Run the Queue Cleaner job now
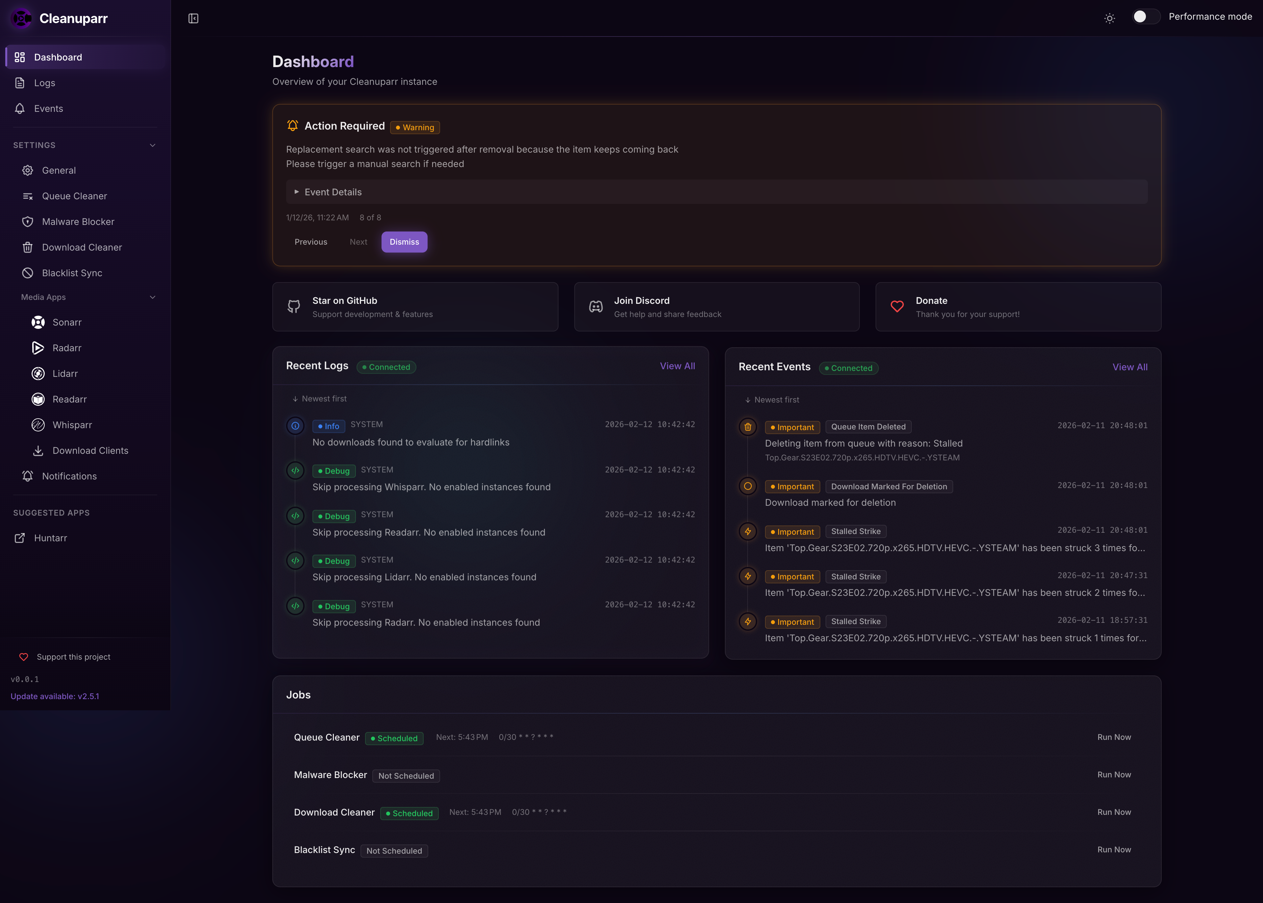1263x903 pixels. (x=1114, y=737)
